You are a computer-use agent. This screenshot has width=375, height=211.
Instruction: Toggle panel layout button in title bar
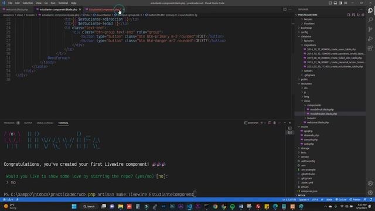(335, 3)
